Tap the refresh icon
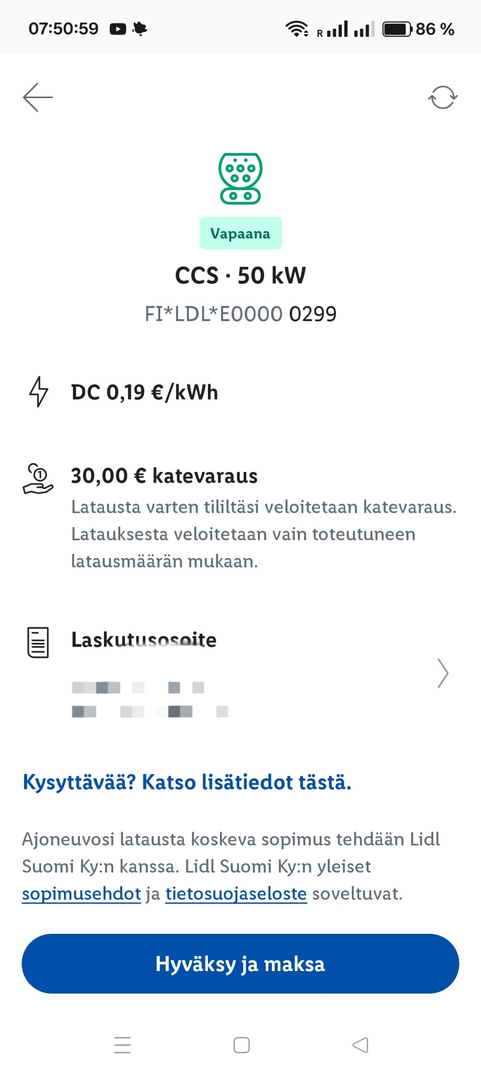Image resolution: width=481 pixels, height=1075 pixels. click(x=443, y=97)
